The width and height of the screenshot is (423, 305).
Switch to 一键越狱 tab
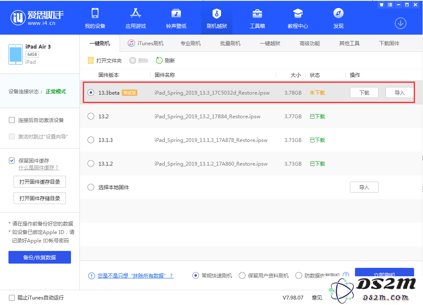(x=270, y=44)
